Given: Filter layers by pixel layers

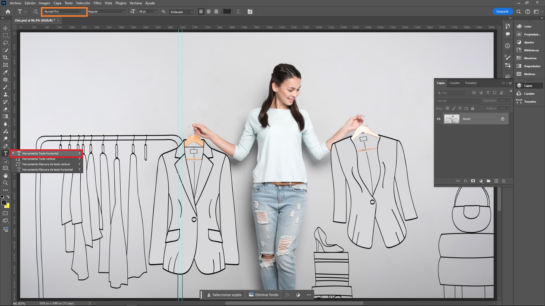Looking at the screenshot, I should tap(474, 93).
